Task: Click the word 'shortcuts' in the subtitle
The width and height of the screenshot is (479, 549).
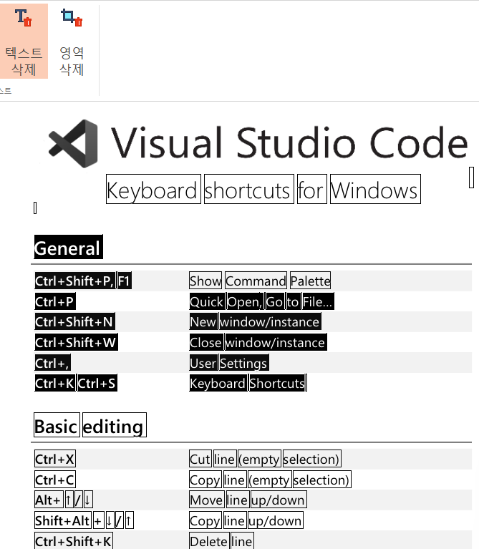Action: click(249, 189)
